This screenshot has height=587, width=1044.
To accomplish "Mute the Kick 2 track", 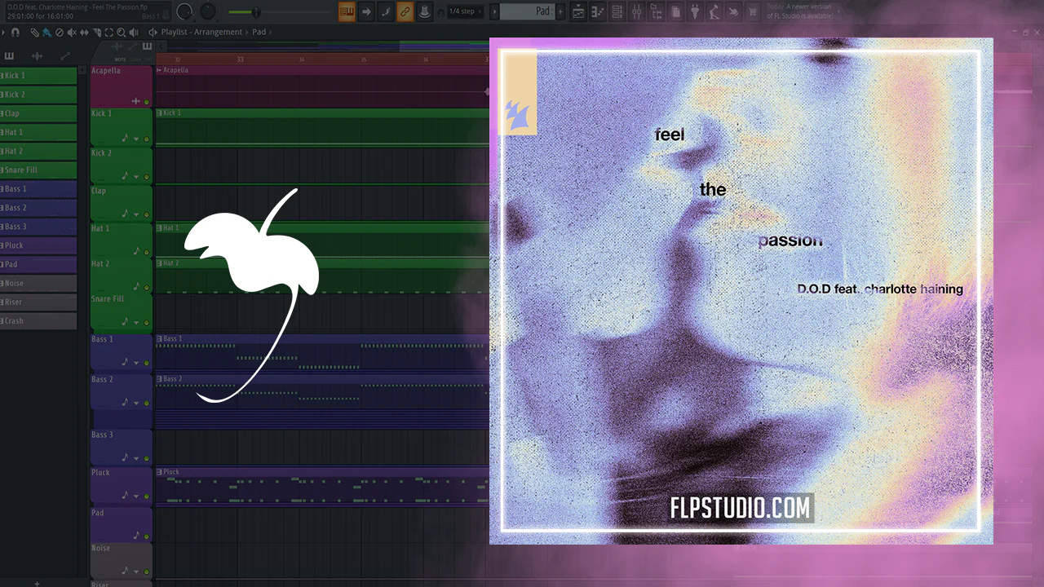I will tap(147, 176).
